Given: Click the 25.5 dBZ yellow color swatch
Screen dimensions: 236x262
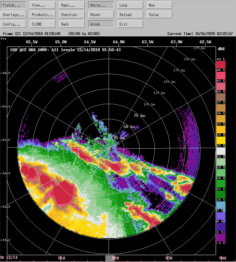Looking at the screenshot, I should tap(221, 142).
